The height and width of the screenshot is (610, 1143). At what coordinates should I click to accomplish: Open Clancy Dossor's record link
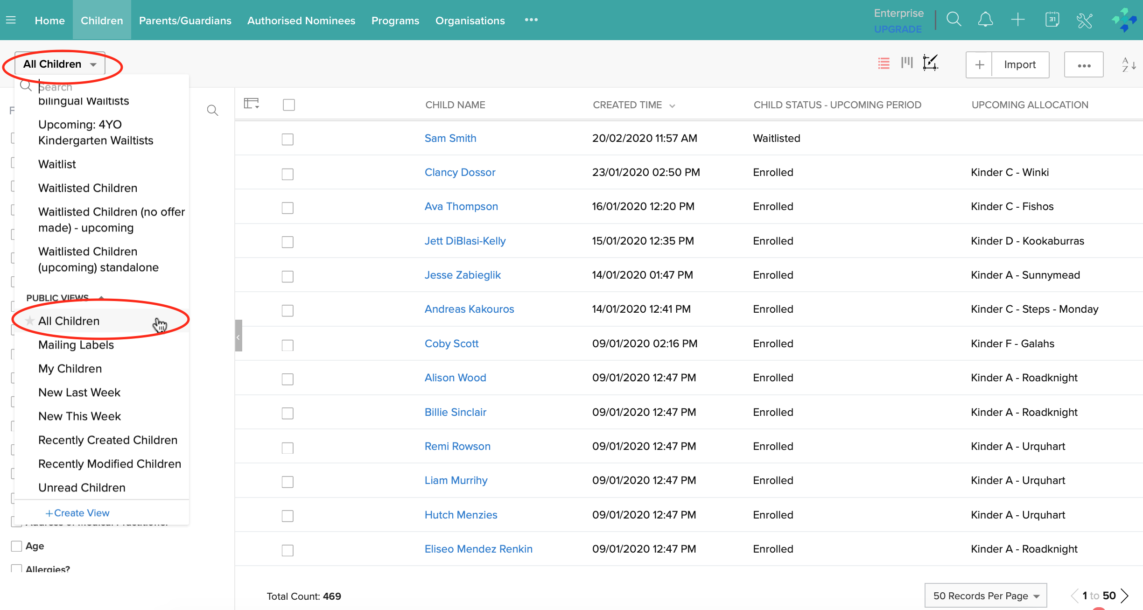pos(460,172)
